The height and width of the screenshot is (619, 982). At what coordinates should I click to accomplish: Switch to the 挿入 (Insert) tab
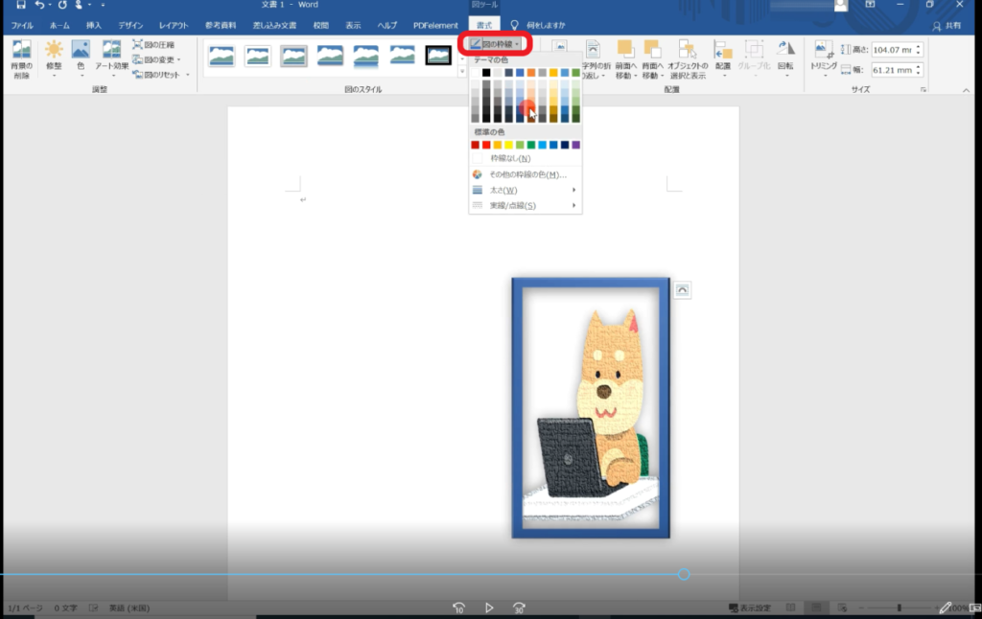click(94, 25)
